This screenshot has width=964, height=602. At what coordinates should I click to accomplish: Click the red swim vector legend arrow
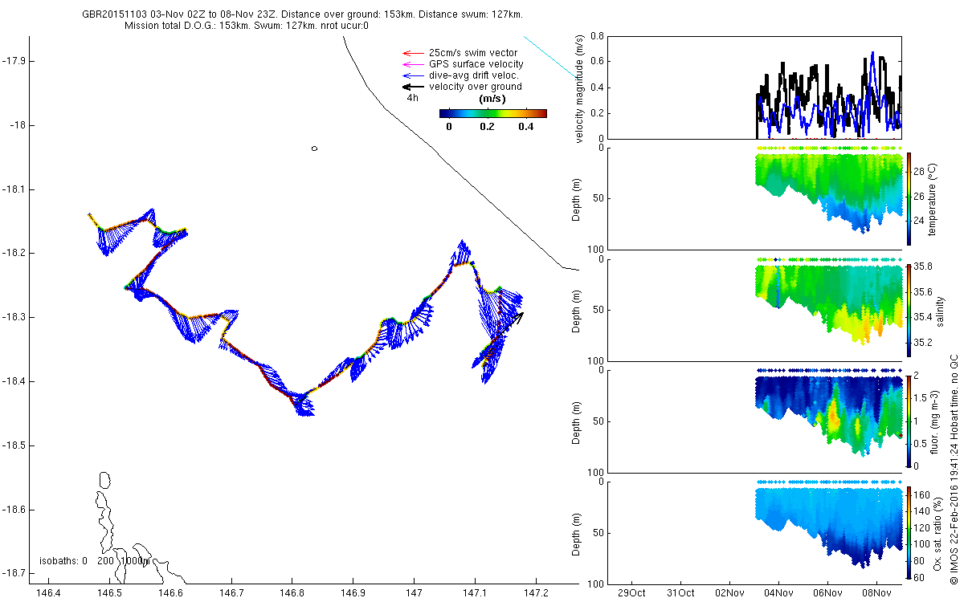click(x=412, y=53)
